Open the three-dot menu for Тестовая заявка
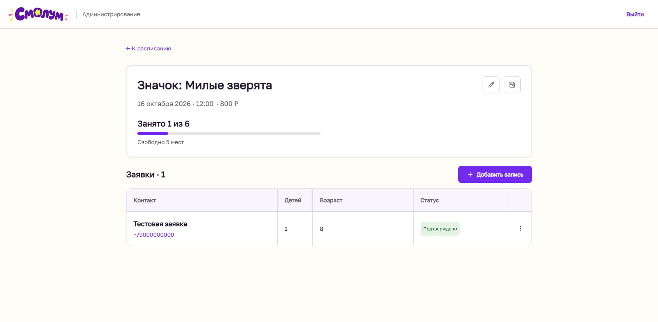This screenshot has width=658, height=322. (520, 229)
